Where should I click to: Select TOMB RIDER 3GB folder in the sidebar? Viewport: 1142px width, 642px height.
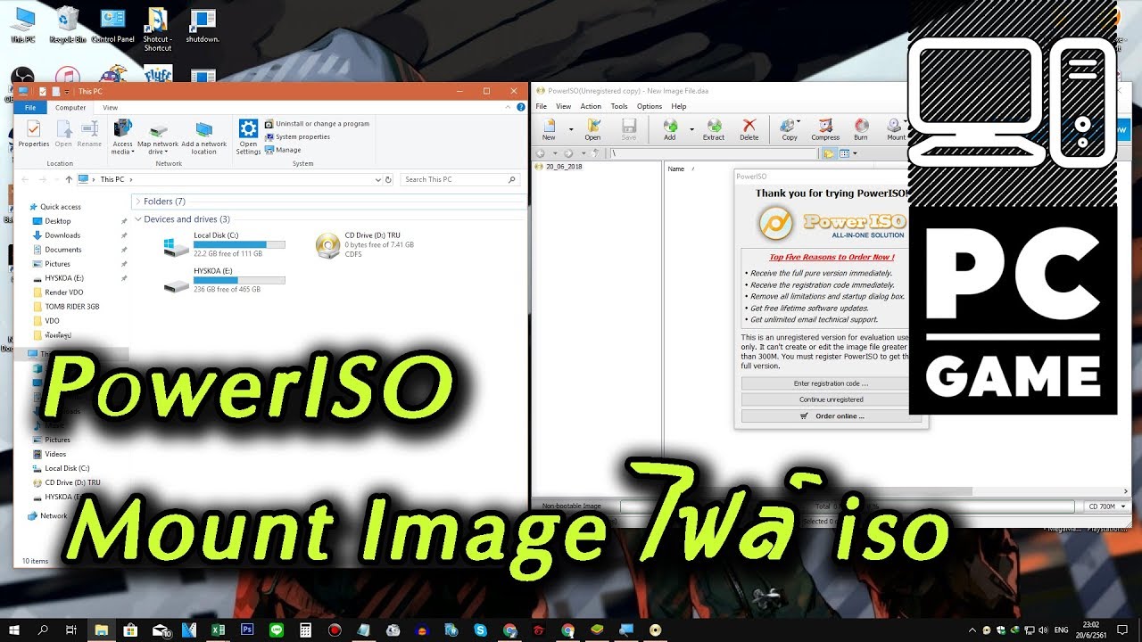[x=72, y=307]
